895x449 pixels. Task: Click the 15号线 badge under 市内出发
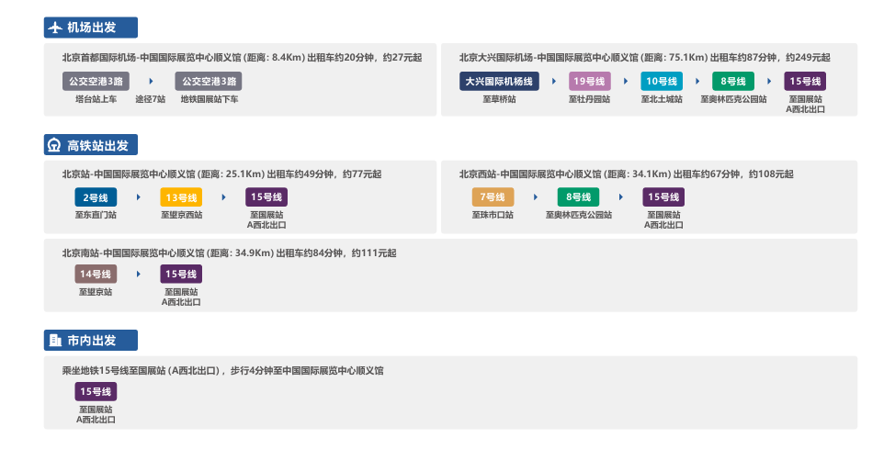click(x=96, y=392)
